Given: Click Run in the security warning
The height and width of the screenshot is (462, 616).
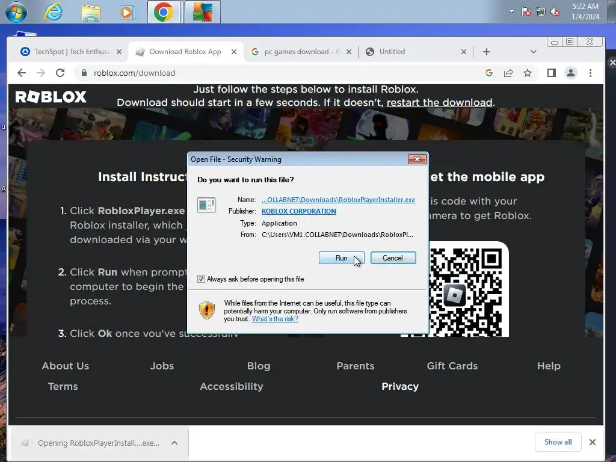Looking at the screenshot, I should coord(342,258).
